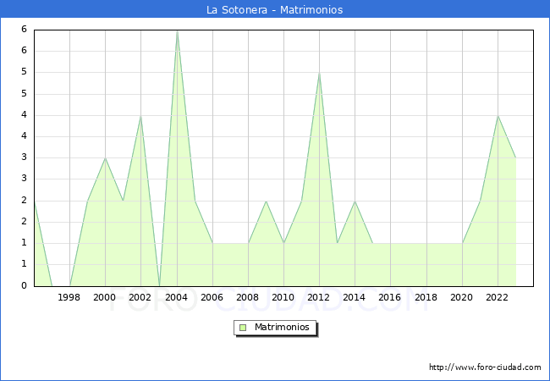Click the 2010 x-axis label

pos(283,297)
